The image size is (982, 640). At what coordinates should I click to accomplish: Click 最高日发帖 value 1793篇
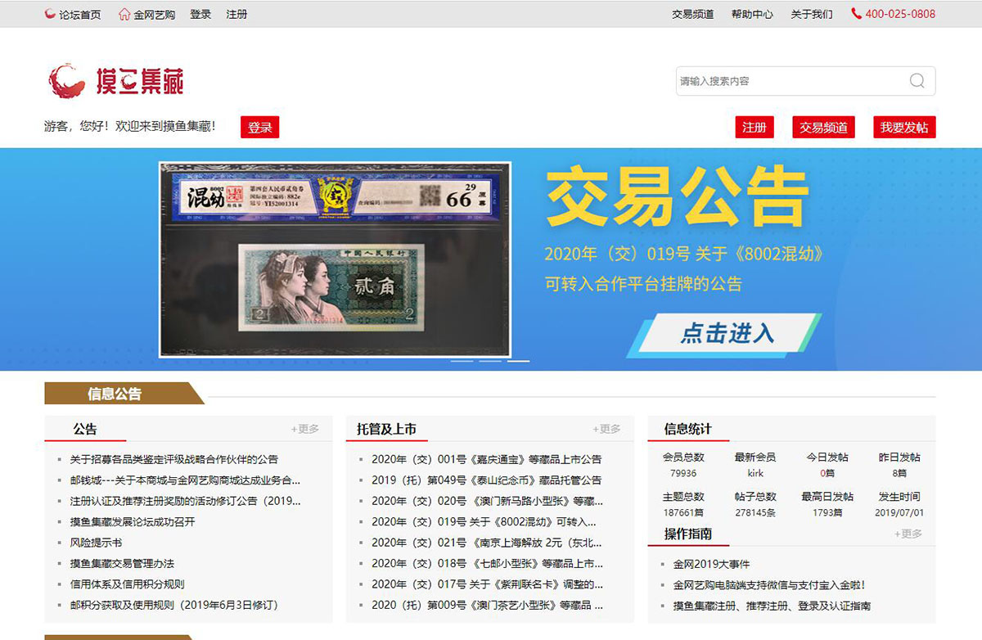point(827,512)
